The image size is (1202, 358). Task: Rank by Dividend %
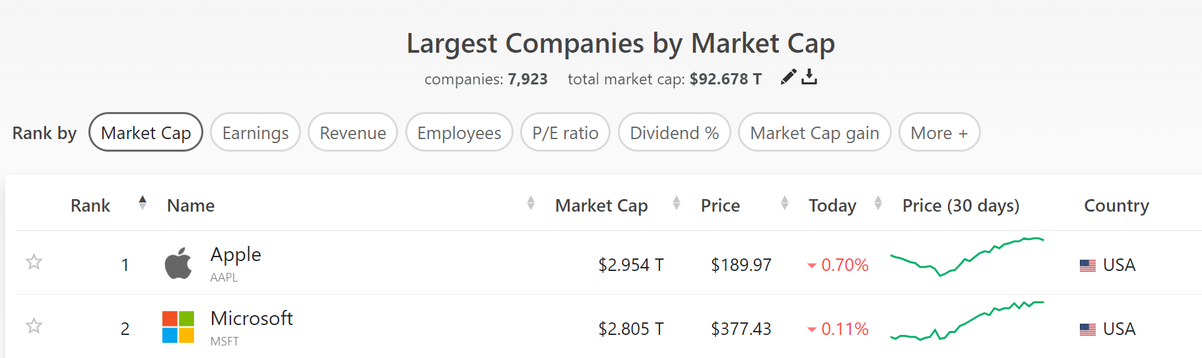[674, 133]
